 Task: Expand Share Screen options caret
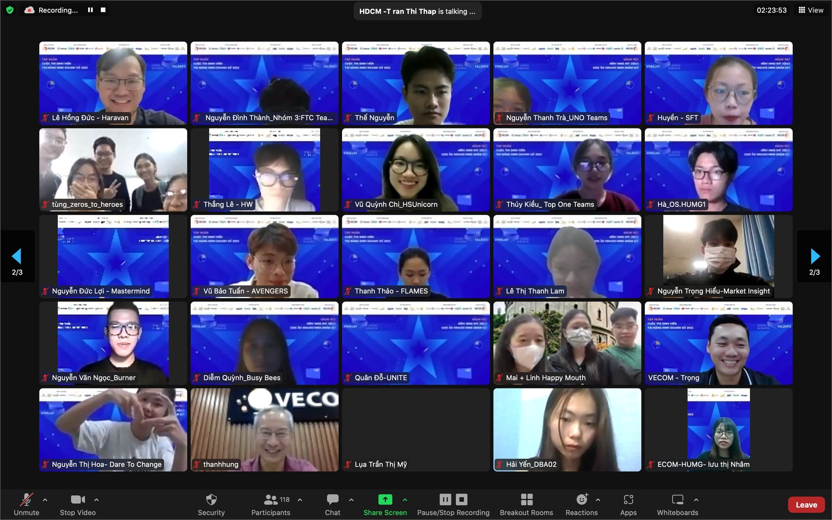click(405, 500)
